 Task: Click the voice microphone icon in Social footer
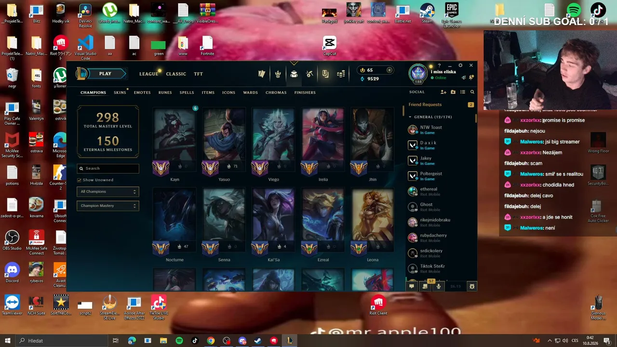(x=438, y=286)
